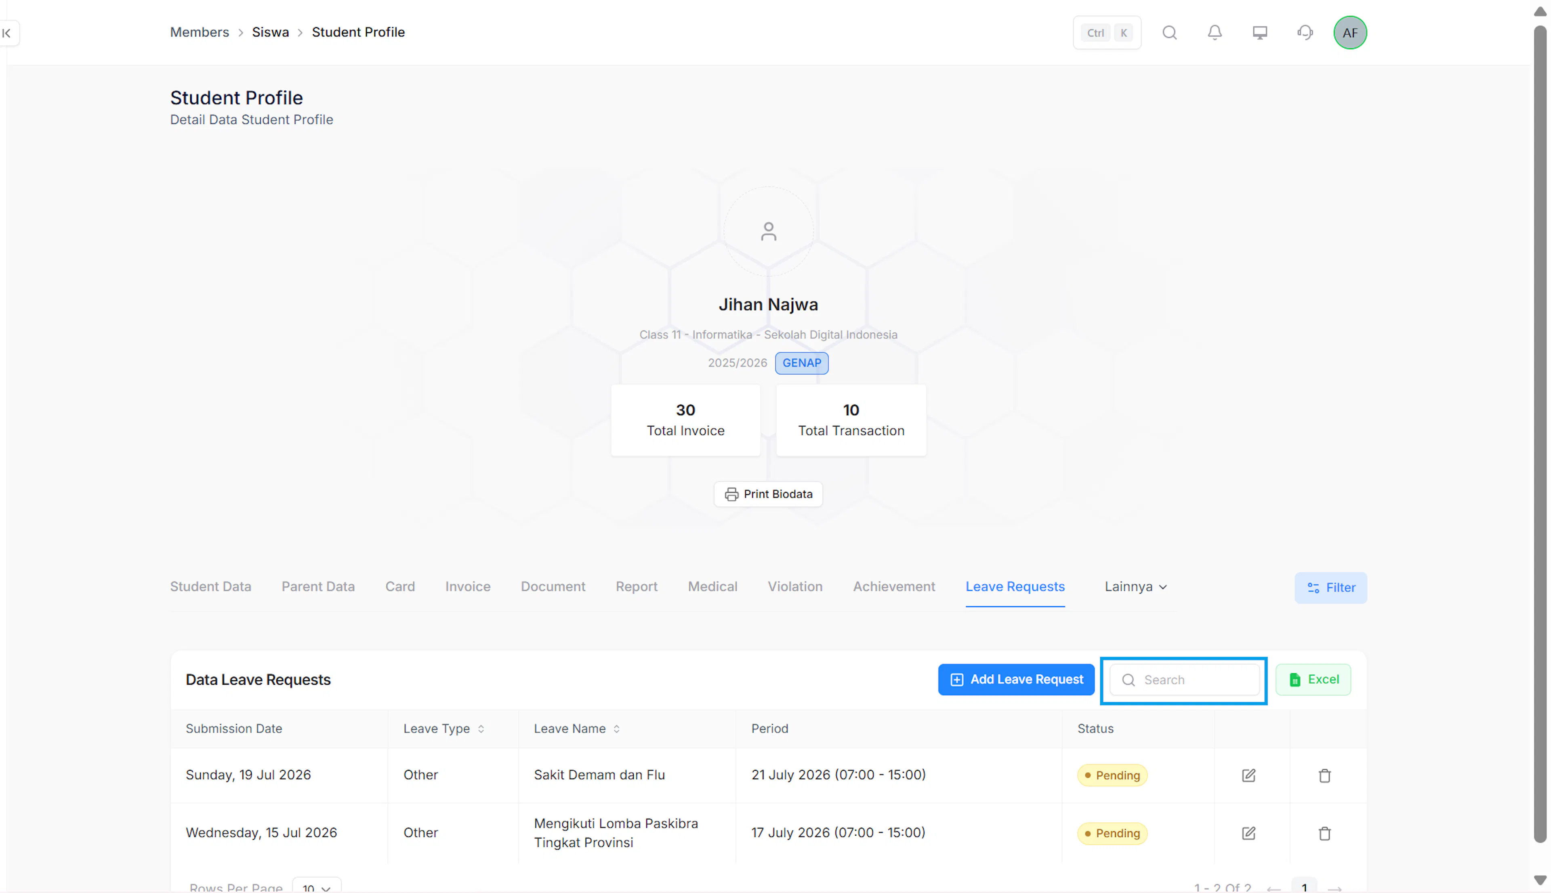Select the Leave Requests tab
The width and height of the screenshot is (1551, 893).
click(1015, 586)
